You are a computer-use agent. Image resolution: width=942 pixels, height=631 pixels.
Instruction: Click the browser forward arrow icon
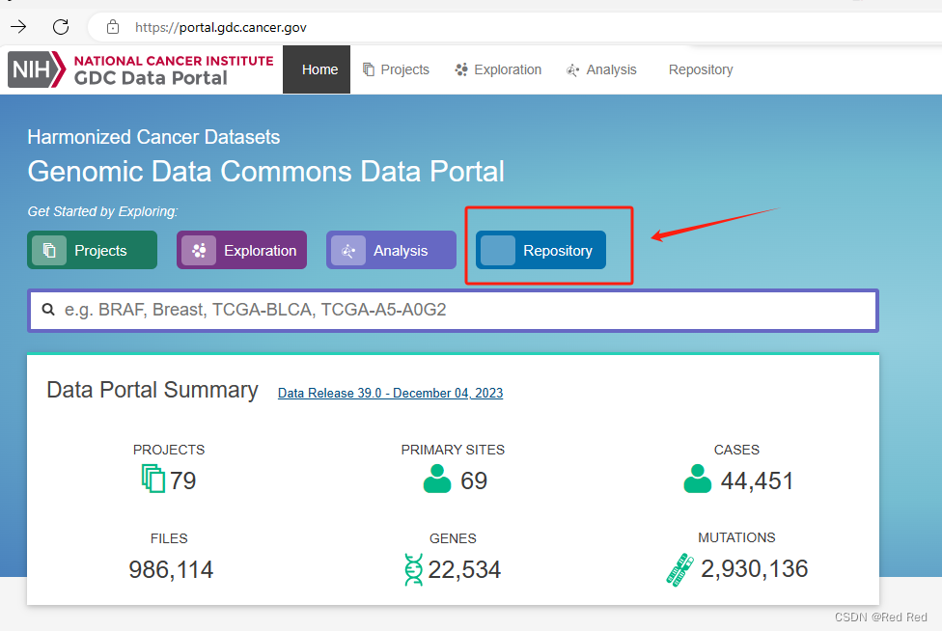18,26
